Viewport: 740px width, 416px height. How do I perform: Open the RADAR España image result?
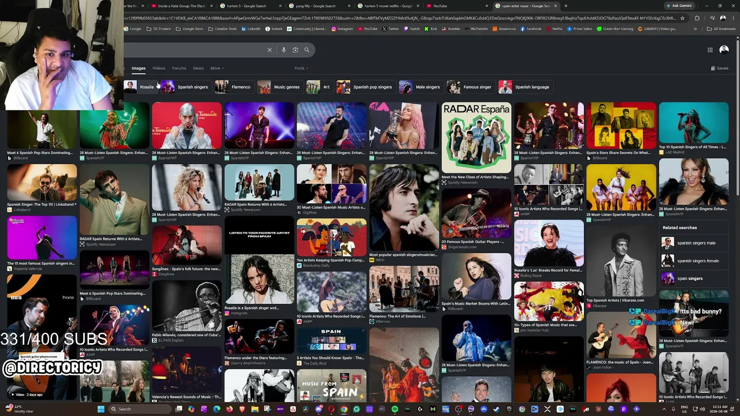(x=476, y=138)
